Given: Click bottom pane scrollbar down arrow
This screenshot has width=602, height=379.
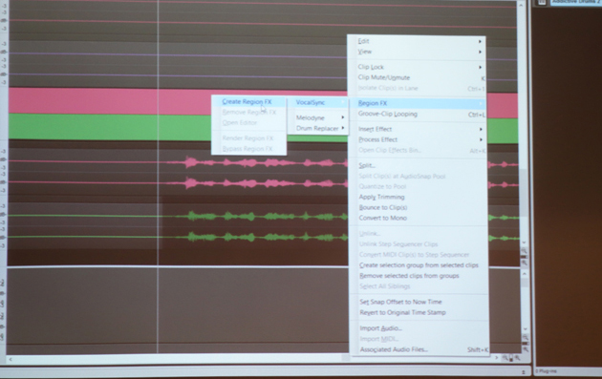Looking at the screenshot, I should tap(525, 329).
